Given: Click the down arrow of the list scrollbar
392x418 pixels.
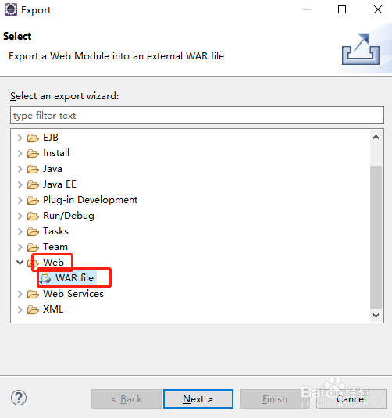Looking at the screenshot, I should (x=376, y=316).
